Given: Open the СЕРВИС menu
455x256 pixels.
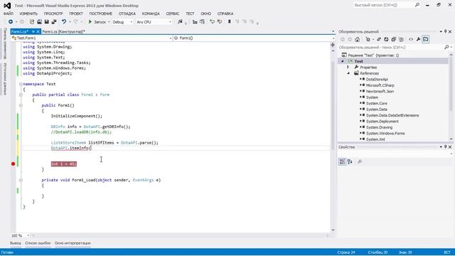Looking at the screenshot, I should click(173, 14).
